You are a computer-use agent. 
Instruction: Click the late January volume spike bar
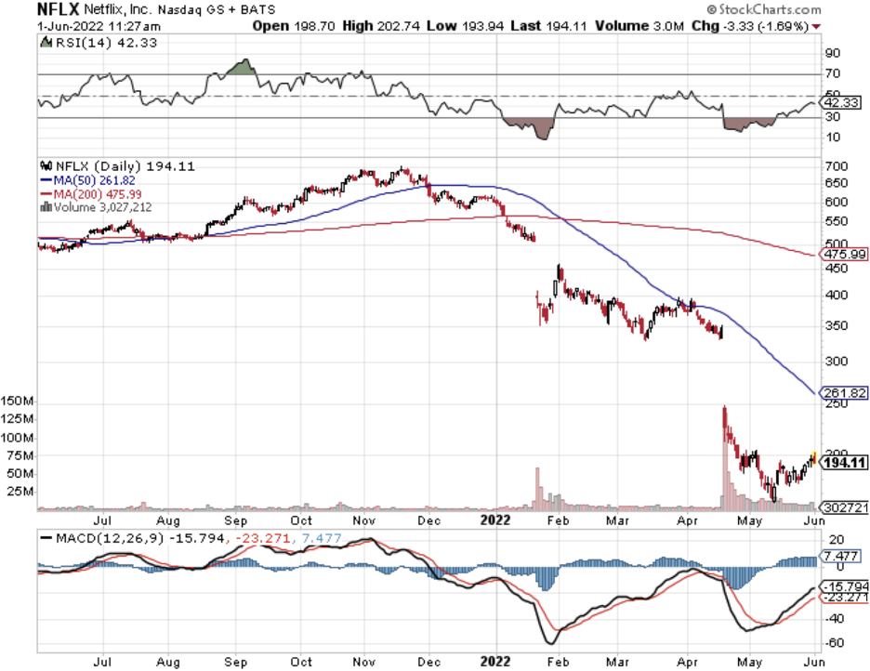(537, 489)
